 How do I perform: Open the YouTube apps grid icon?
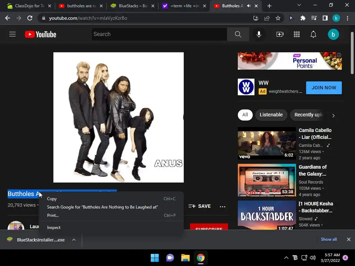pyautogui.click(x=297, y=34)
